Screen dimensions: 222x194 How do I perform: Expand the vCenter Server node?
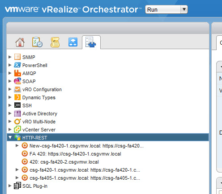(10, 129)
